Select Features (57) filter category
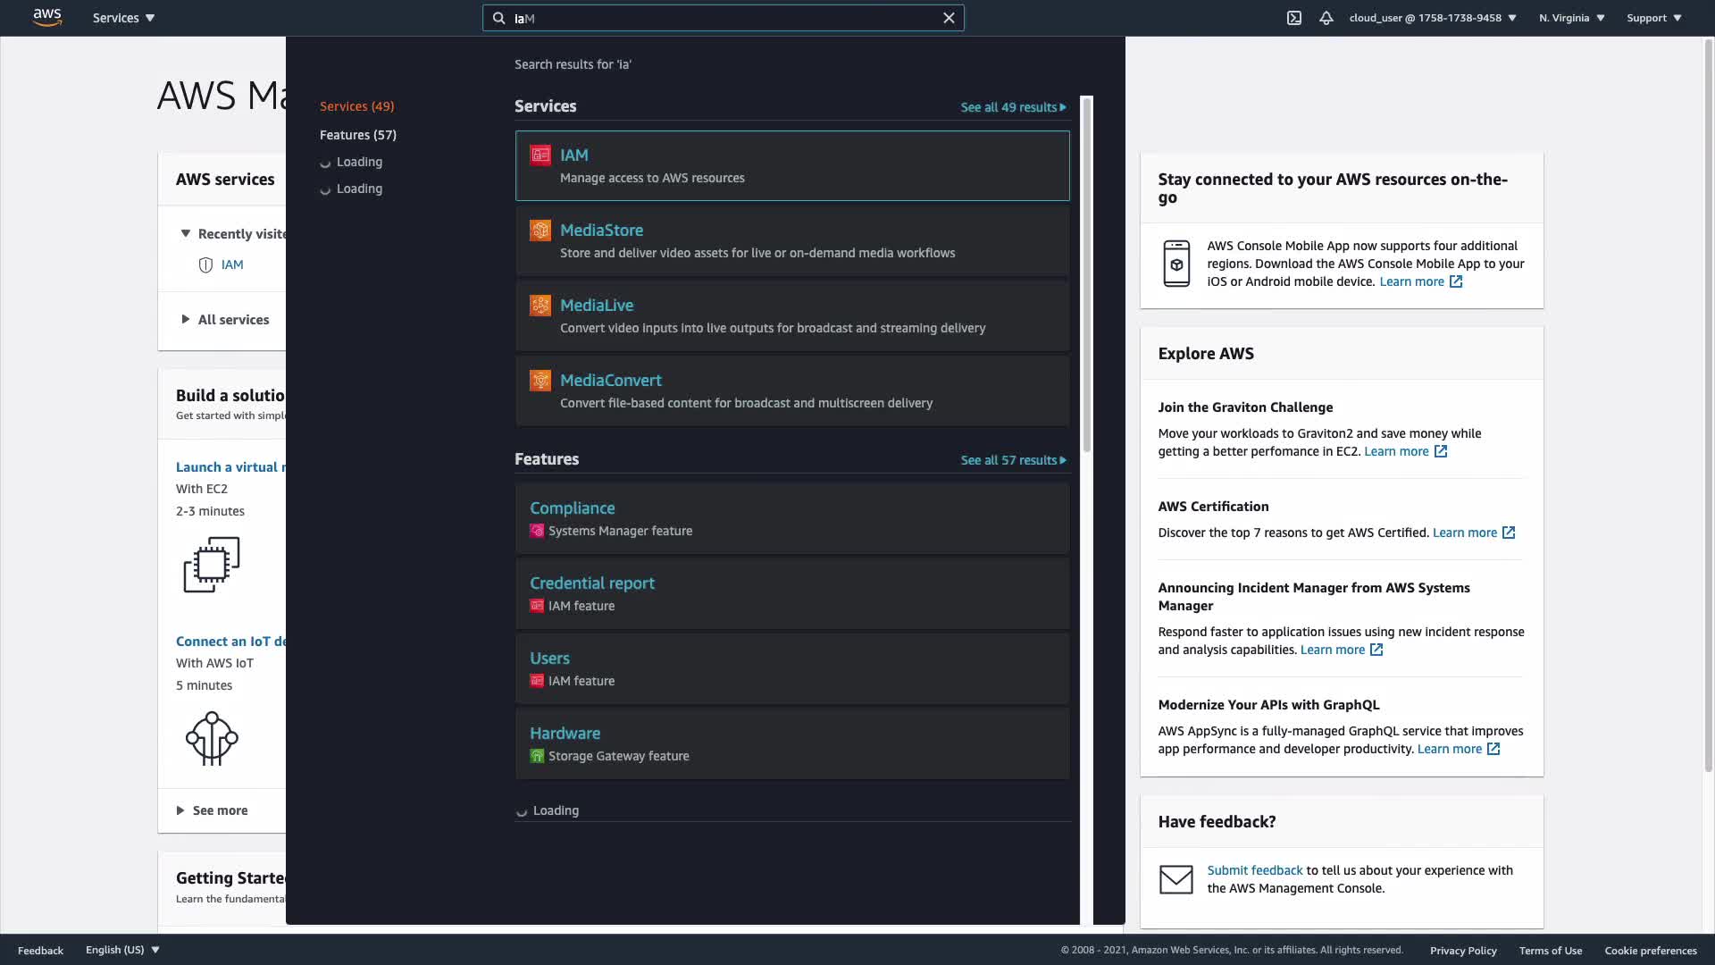1715x965 pixels. click(357, 135)
